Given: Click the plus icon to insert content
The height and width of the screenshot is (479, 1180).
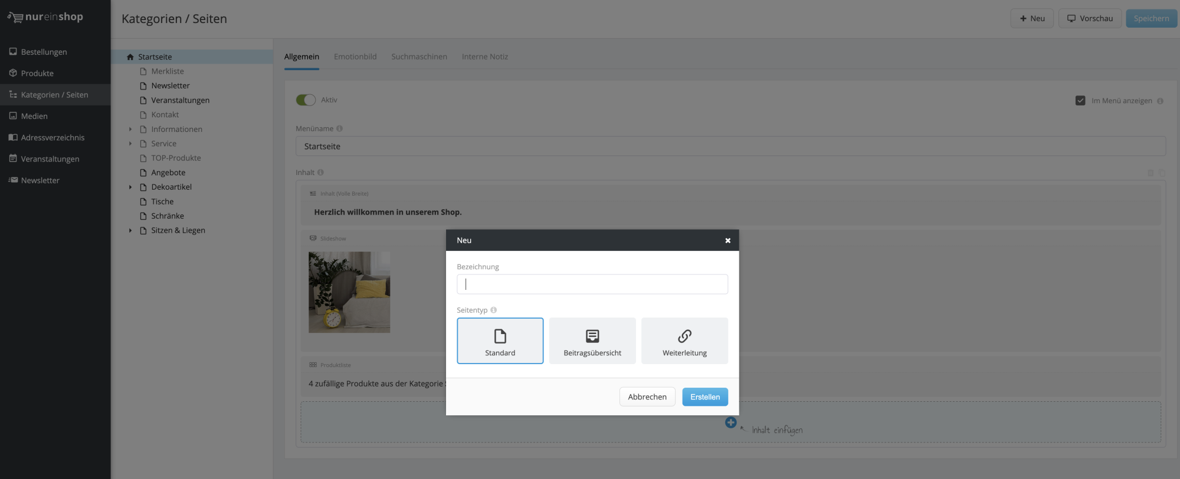Looking at the screenshot, I should click(x=730, y=422).
